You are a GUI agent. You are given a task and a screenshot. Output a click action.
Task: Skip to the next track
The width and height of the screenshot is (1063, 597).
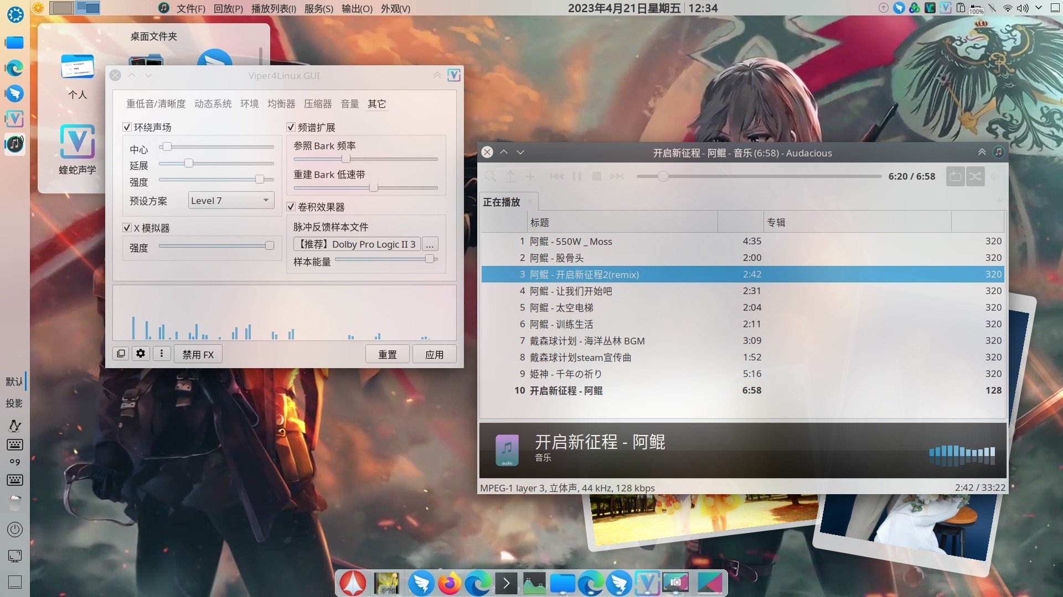[616, 176]
